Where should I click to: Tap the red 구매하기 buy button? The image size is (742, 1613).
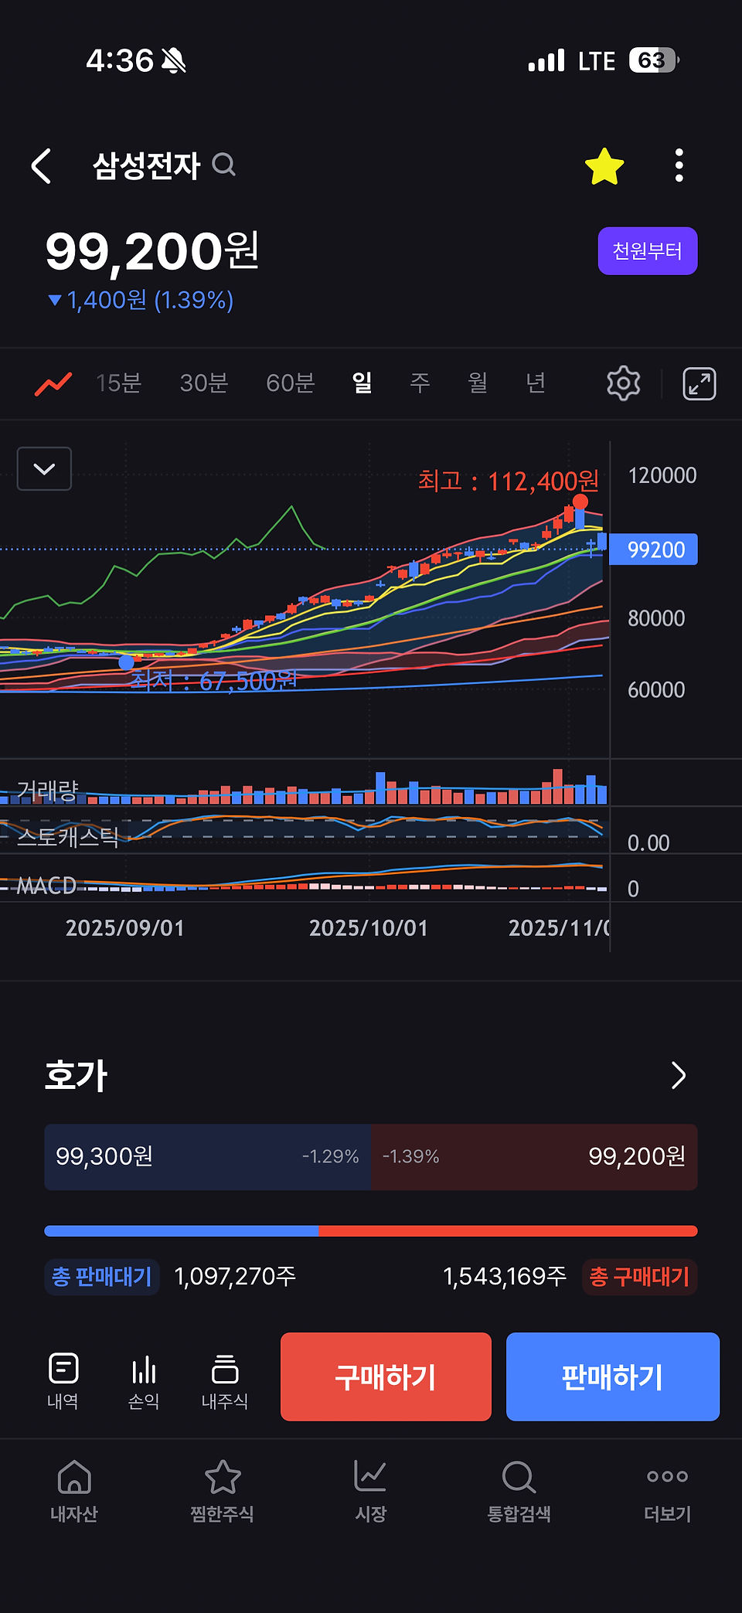(386, 1376)
